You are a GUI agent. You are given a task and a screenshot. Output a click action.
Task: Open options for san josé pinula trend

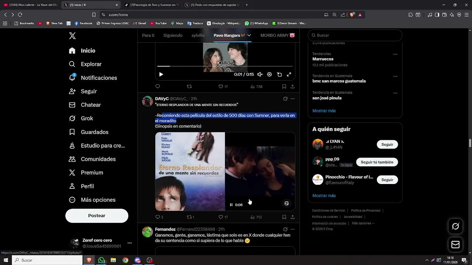(395, 93)
